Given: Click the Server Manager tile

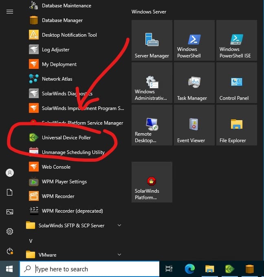Looking at the screenshot, I should [152, 40].
